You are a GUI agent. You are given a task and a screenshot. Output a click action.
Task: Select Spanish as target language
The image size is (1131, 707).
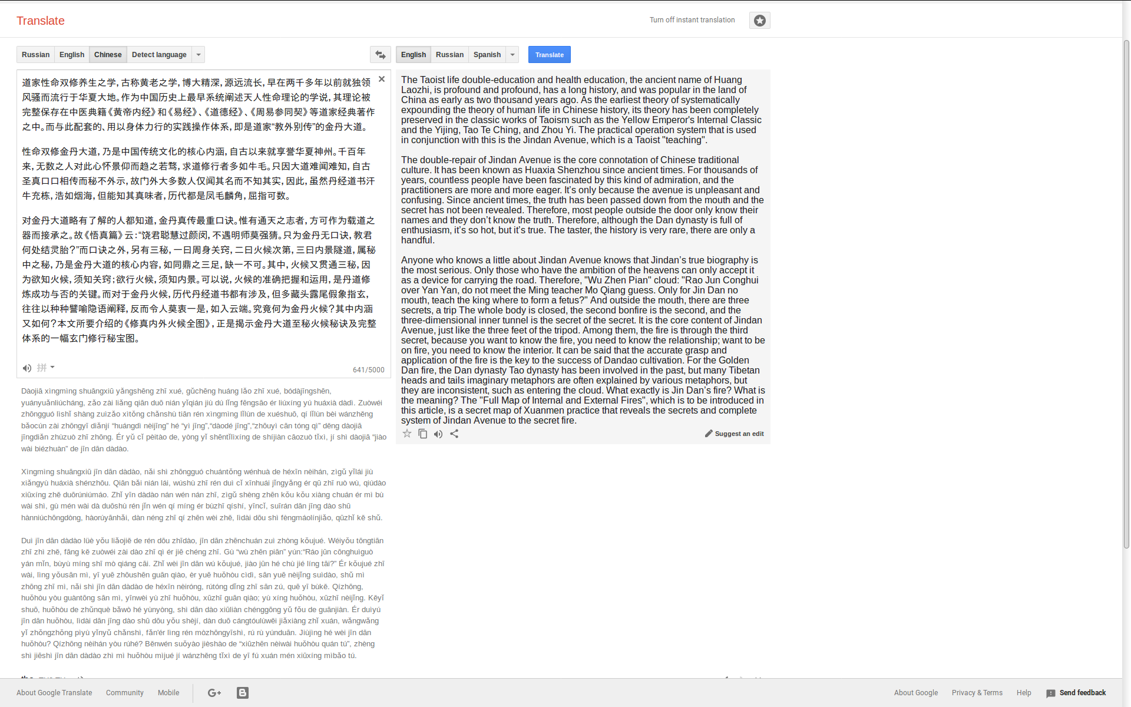pos(487,55)
